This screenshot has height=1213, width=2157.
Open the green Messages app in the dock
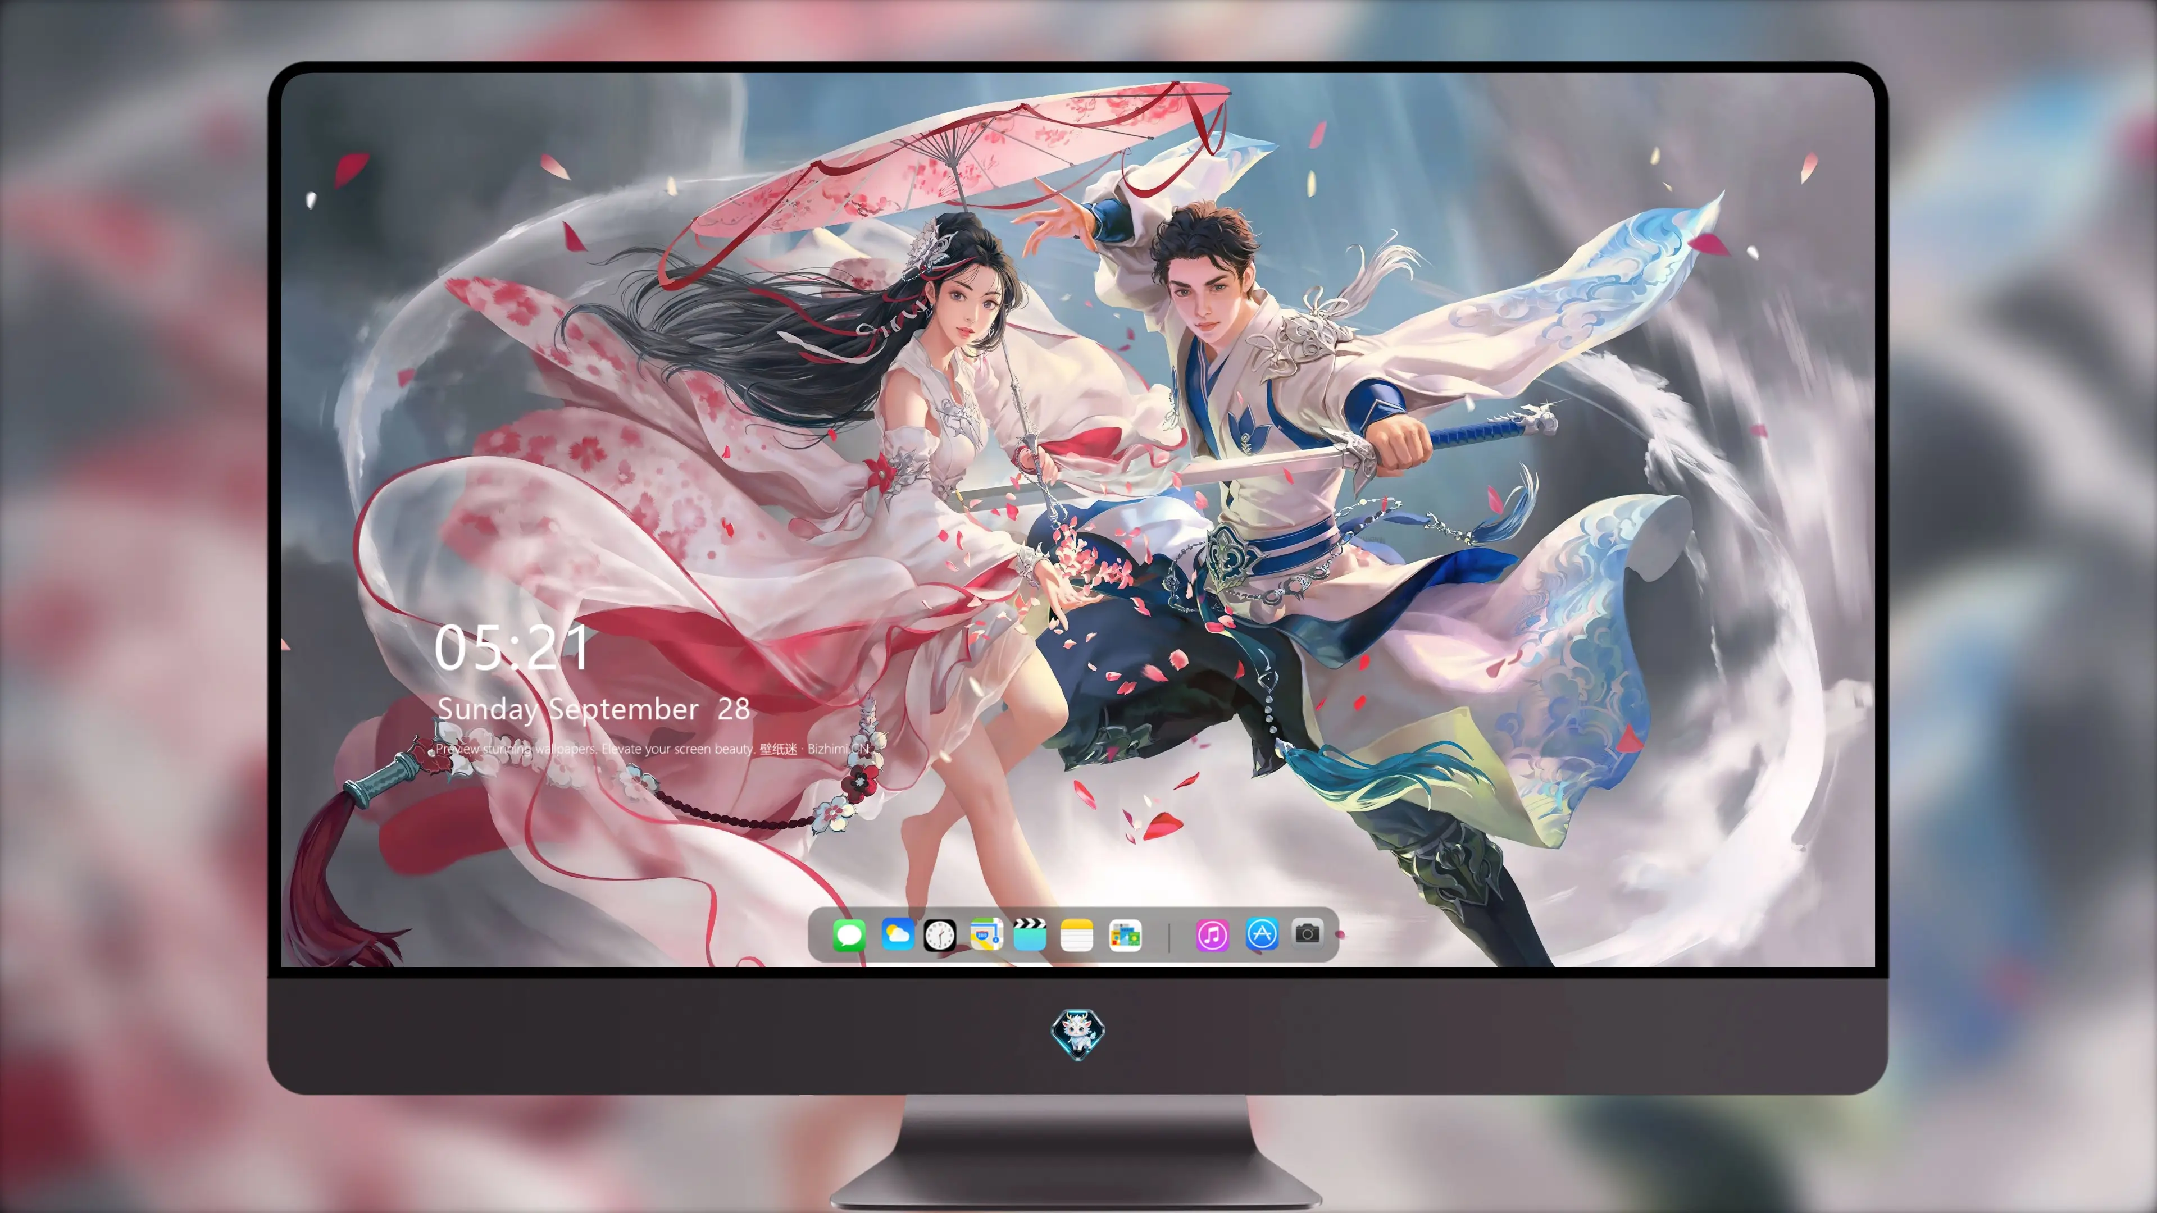849,935
